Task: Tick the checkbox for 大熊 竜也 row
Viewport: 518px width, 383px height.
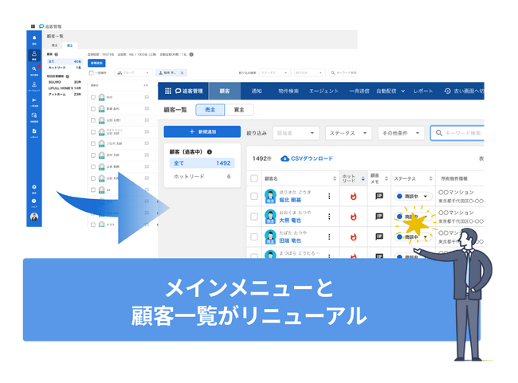Action: coord(254,217)
